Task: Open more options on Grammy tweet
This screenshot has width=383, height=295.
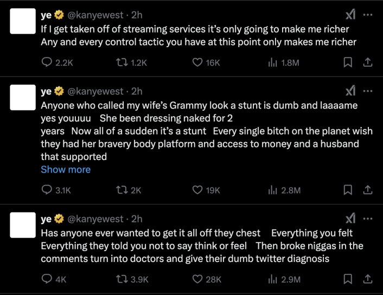Action: [x=368, y=91]
